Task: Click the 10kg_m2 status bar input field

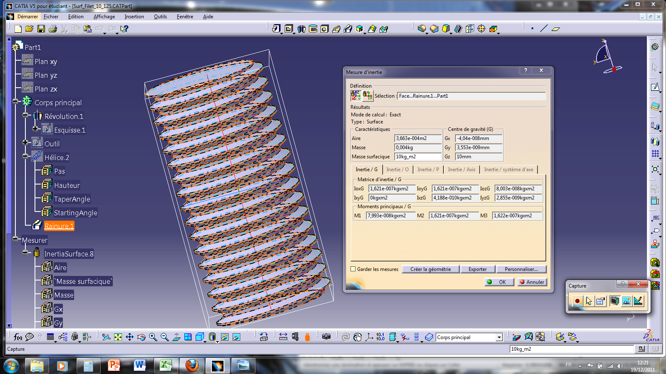Action: (x=572, y=349)
